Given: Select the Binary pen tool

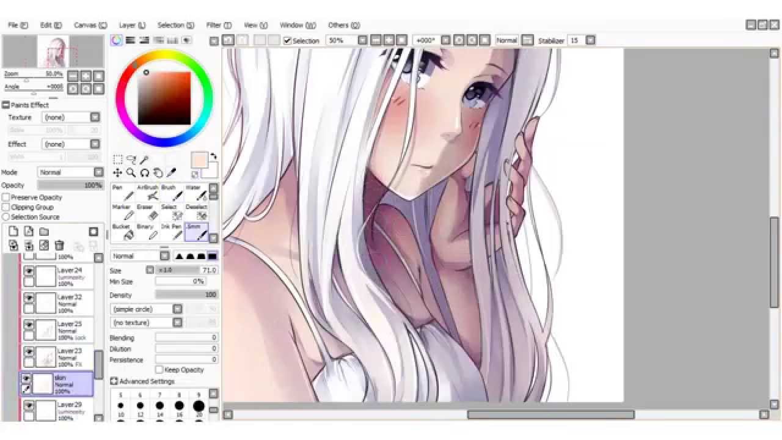Looking at the screenshot, I should [x=147, y=232].
